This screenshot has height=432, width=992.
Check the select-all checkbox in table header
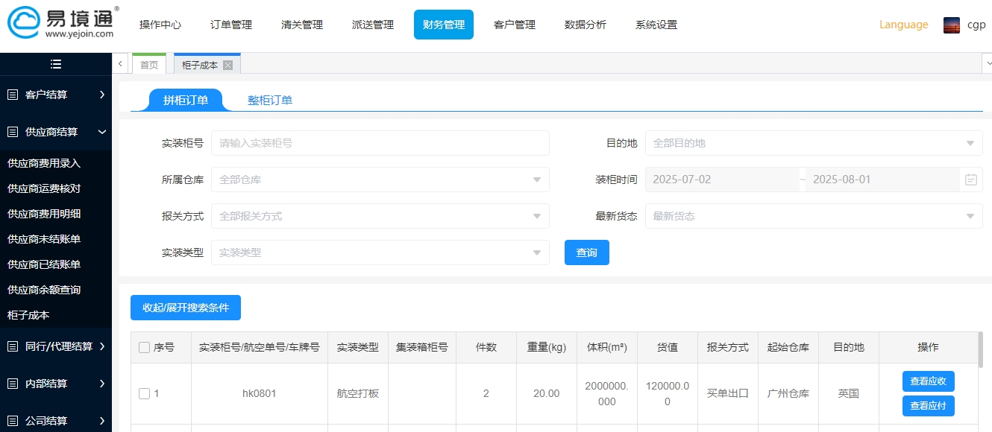point(144,347)
